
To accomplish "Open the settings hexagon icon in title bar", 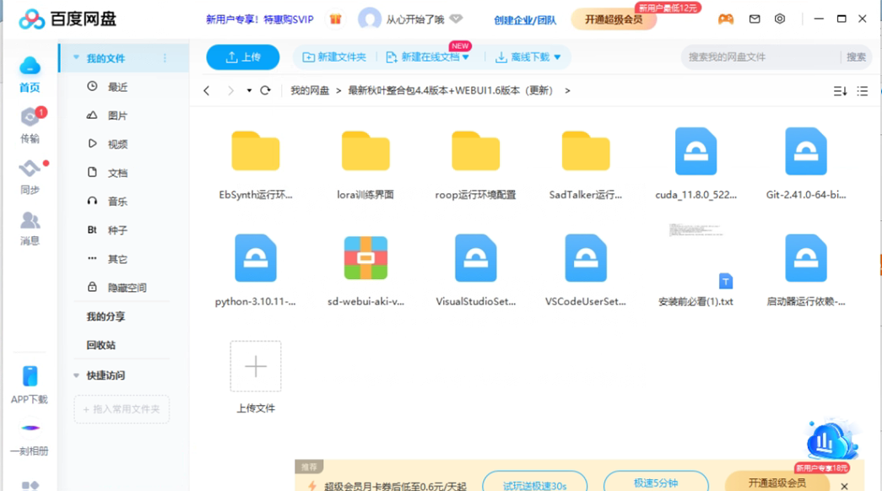I will pyautogui.click(x=780, y=19).
